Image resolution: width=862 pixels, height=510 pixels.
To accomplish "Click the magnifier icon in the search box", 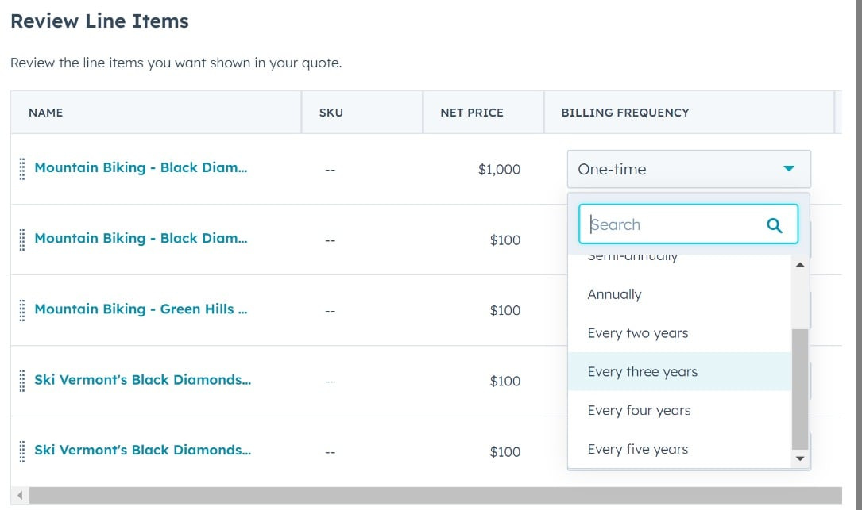I will coord(774,225).
